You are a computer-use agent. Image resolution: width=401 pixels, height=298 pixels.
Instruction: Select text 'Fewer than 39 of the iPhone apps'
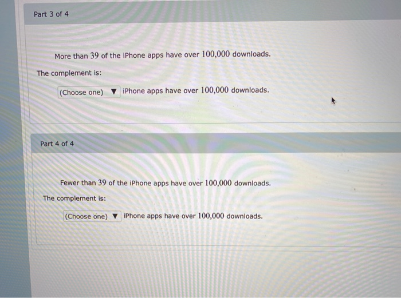click(115, 183)
